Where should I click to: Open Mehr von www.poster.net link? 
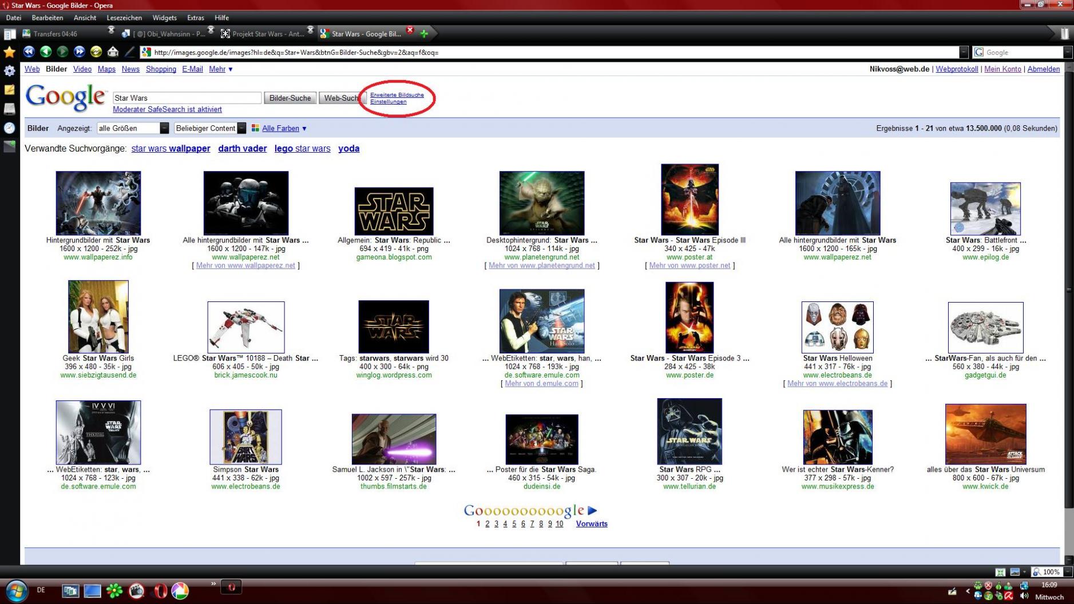point(689,265)
